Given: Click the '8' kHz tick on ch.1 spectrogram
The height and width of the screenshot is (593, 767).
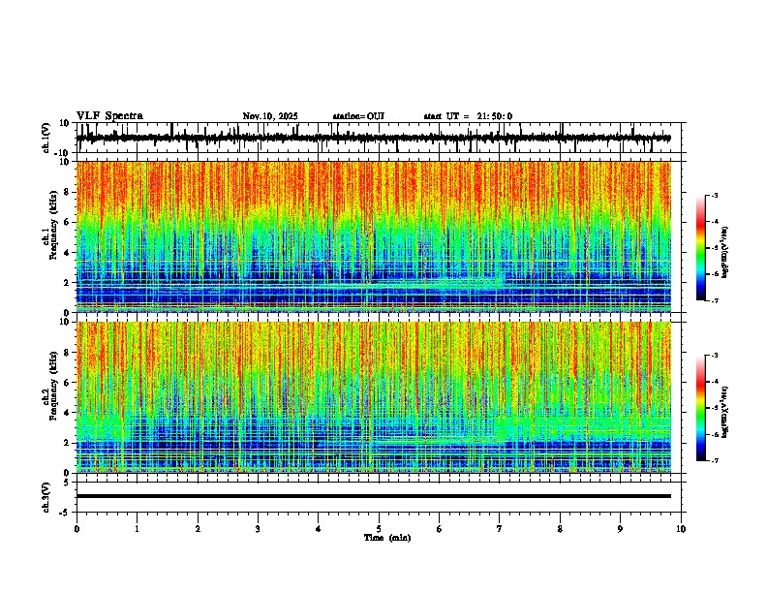Looking at the screenshot, I should (x=67, y=192).
